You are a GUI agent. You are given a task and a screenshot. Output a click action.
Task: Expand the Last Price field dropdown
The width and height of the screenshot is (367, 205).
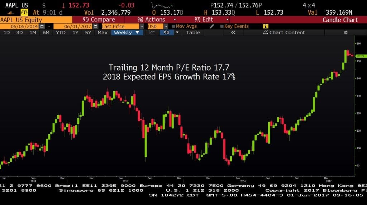coord(142,26)
